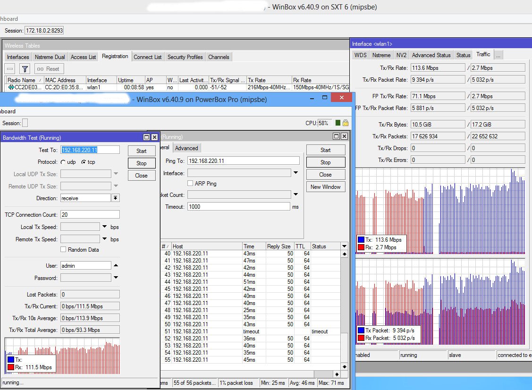
Task: Close the Ping sub-window using its X icon
Action: click(344, 136)
